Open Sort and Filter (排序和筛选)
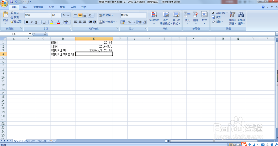 point(232,18)
